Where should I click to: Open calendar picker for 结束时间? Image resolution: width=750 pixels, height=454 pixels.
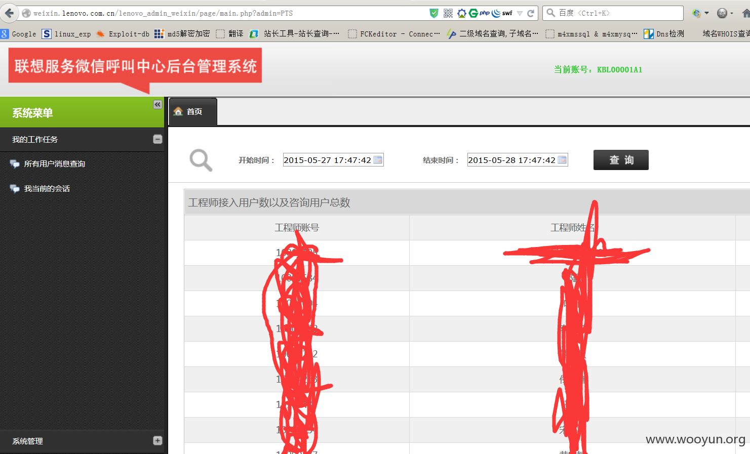click(562, 160)
